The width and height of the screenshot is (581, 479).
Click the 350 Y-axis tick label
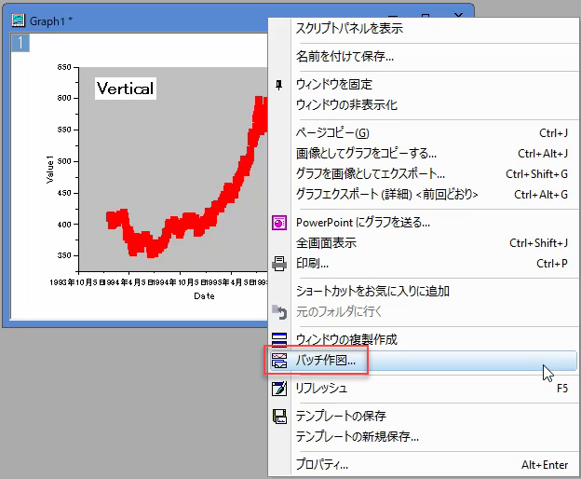[x=64, y=255]
